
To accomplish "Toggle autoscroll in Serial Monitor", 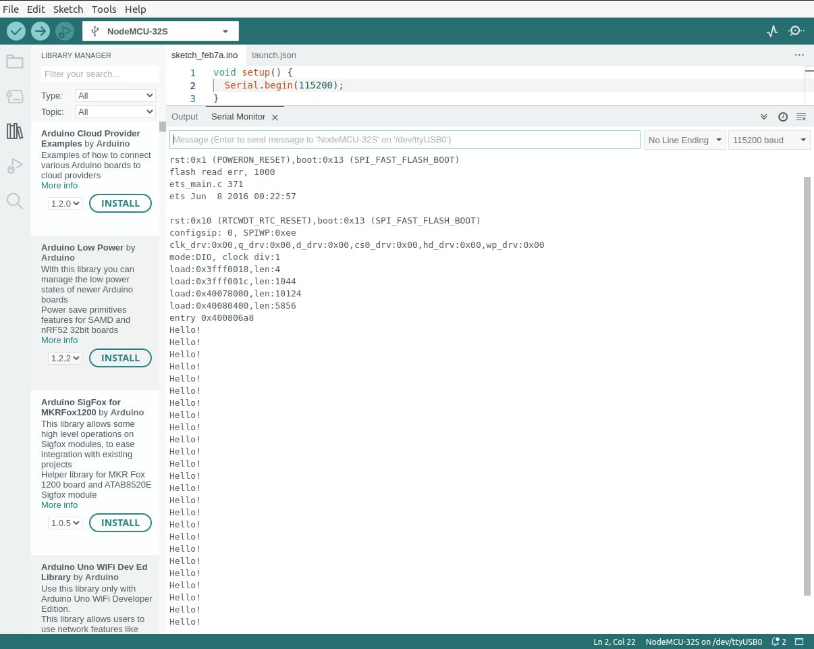I will (x=764, y=117).
